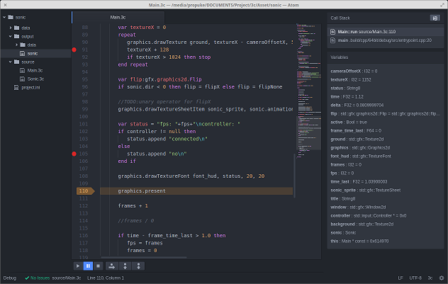The image size is (448, 284).
Task: Click source/Main.3c path in status bar
Action: pyautogui.click(x=67, y=278)
